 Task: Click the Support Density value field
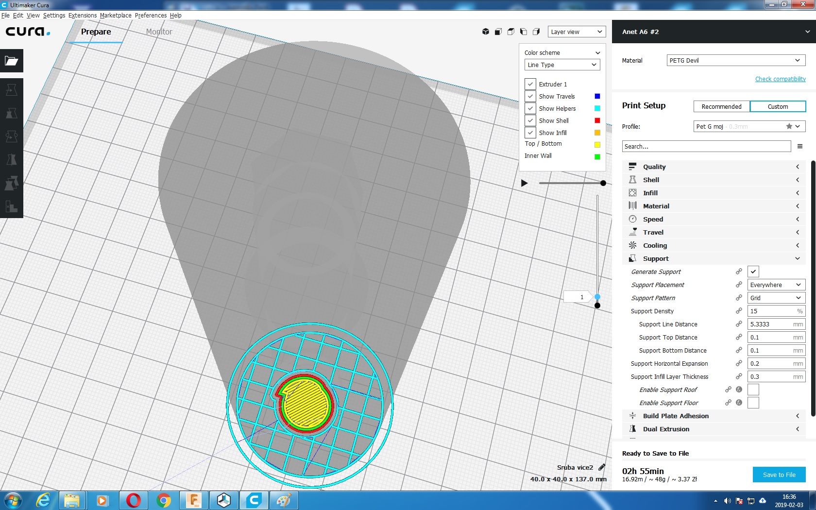[x=776, y=311]
